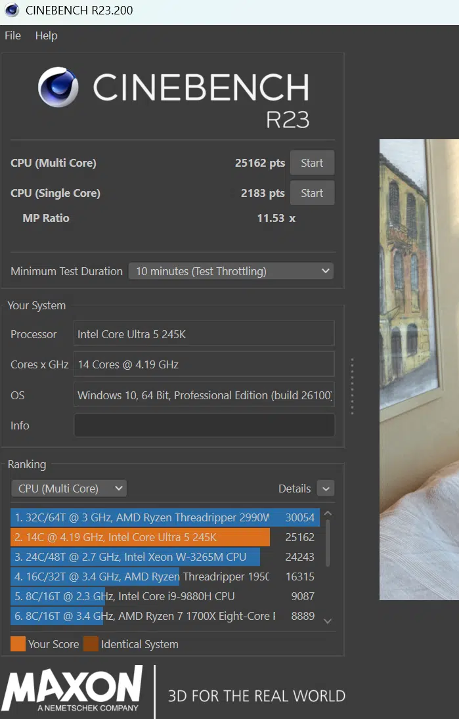
Task: Click the OS field showing Windows 10
Action: click(x=204, y=395)
